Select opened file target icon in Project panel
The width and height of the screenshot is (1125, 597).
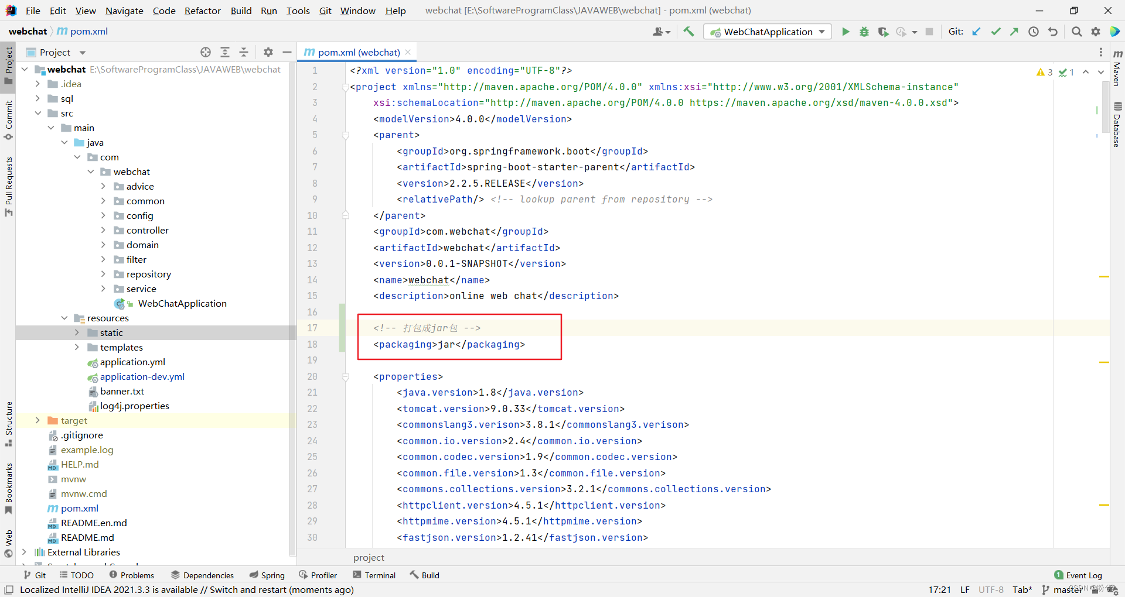pos(206,52)
